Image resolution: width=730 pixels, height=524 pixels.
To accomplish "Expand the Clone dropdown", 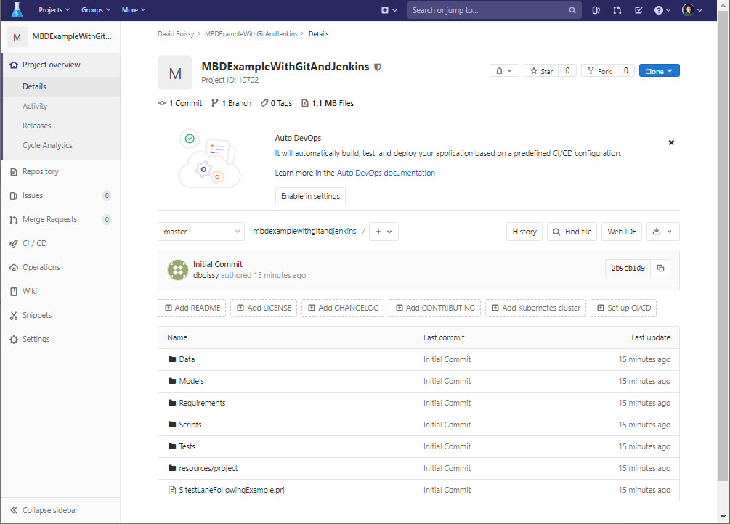I will [659, 71].
